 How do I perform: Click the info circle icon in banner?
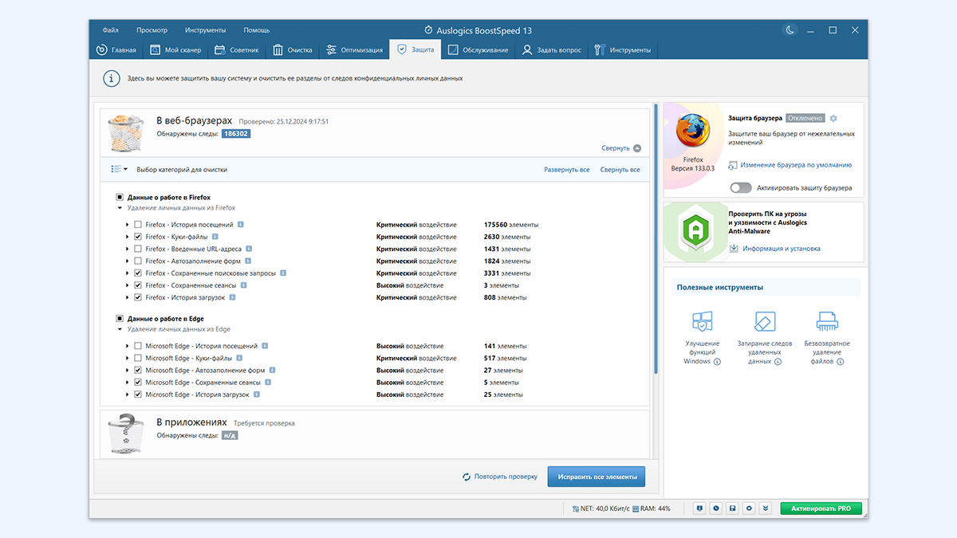click(111, 79)
